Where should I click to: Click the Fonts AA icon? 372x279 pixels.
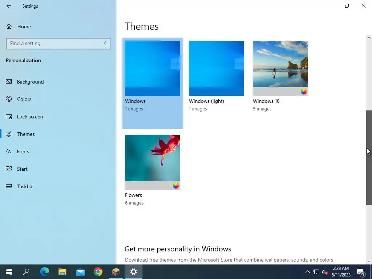(9, 151)
